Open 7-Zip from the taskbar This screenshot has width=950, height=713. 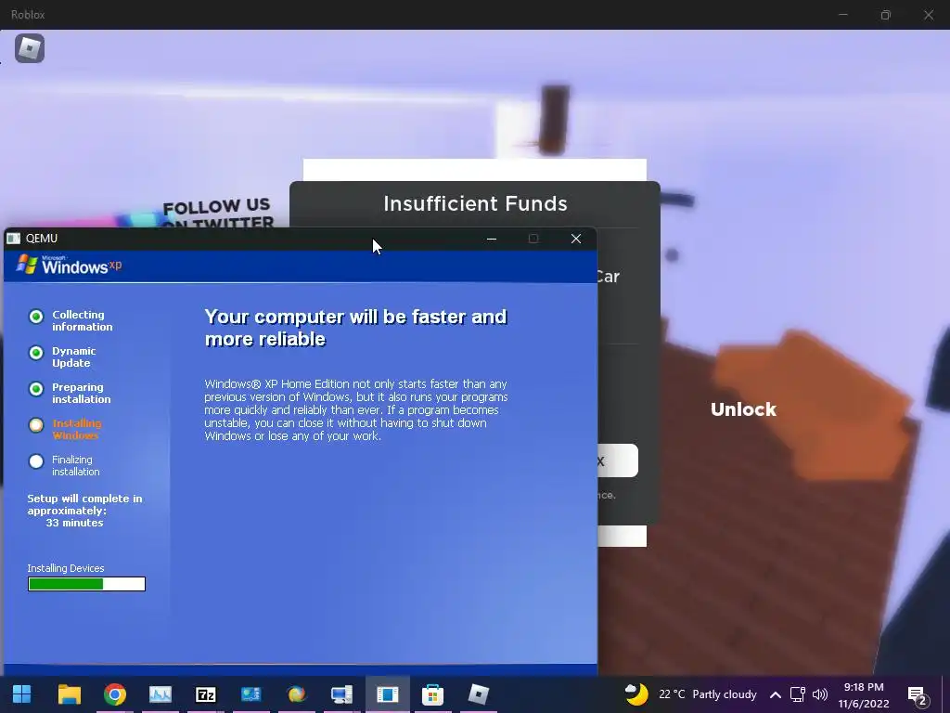[x=205, y=694]
